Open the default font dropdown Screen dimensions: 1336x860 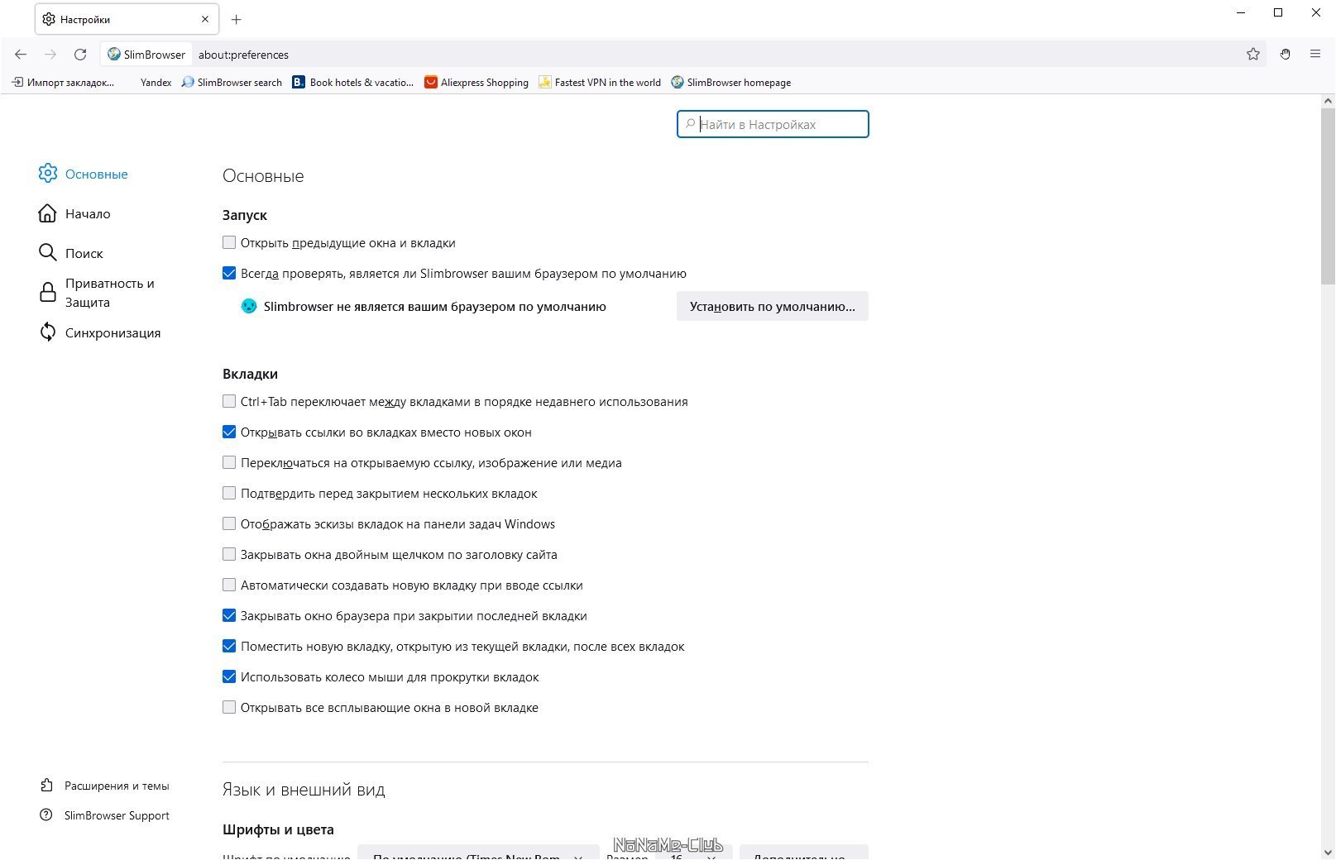tap(477, 855)
